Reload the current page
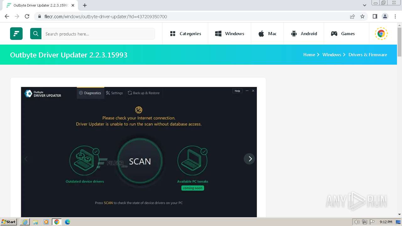Image resolution: width=402 pixels, height=226 pixels. [x=27, y=16]
